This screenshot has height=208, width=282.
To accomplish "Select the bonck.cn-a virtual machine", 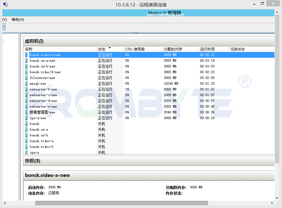I will tap(149, 129).
